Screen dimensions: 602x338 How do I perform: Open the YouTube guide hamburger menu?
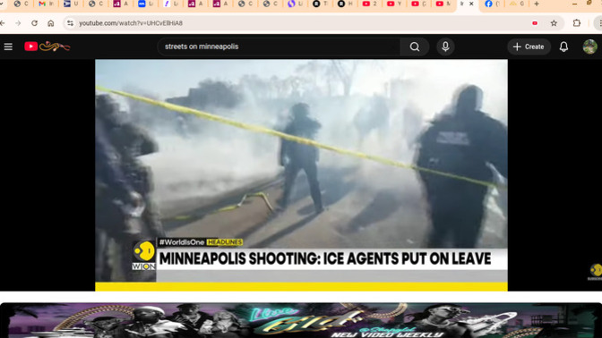[x=8, y=46]
